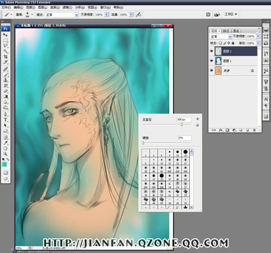
Task: Open the layer blend mode dropdown
Action: [x=221, y=36]
